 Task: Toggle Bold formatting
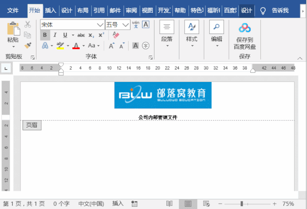point(45,35)
